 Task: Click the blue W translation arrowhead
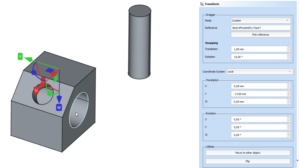pos(59,100)
